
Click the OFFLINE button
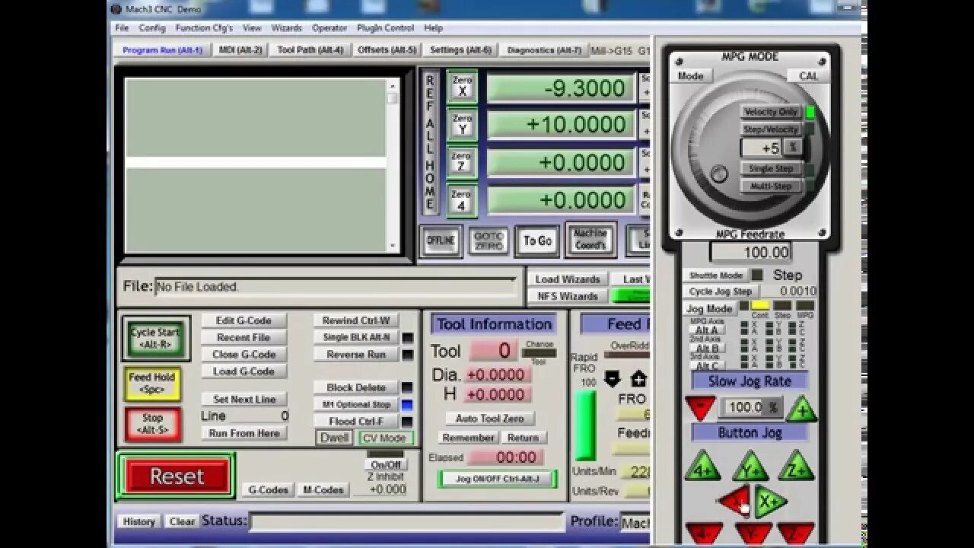tap(441, 241)
